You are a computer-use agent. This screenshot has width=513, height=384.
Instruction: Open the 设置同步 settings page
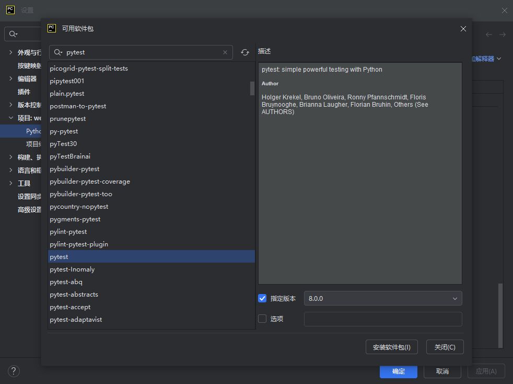click(x=29, y=197)
